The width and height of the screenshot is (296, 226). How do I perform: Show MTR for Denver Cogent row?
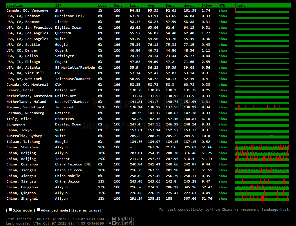(x=223, y=50)
